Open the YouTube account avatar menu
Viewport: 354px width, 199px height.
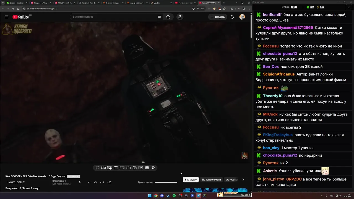[x=242, y=17]
